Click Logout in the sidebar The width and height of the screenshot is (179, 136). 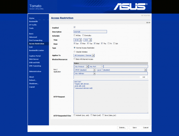[x=32, y=87]
